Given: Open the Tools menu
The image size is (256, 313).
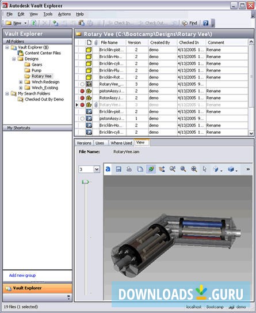Looking at the screenshot, I should click(x=48, y=14).
